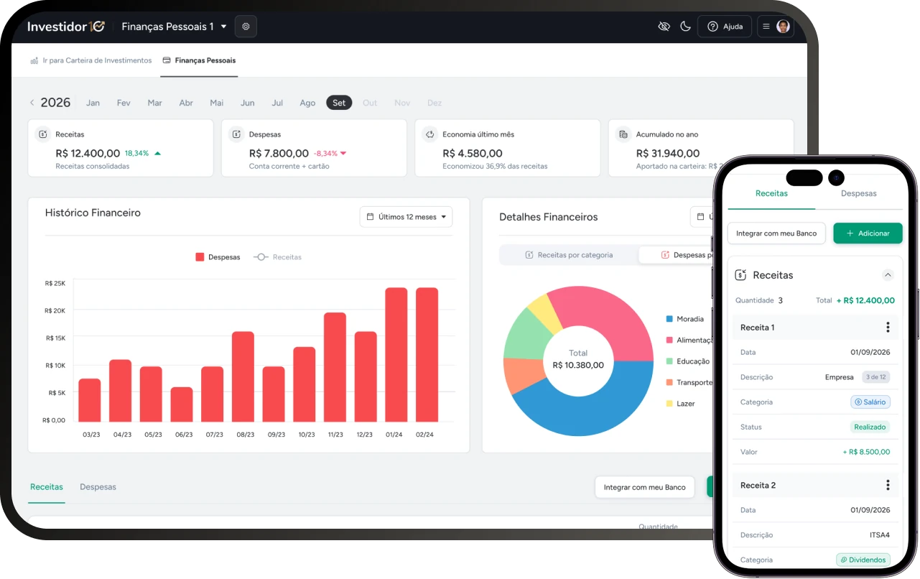This screenshot has height=579, width=920.
Task: Select the month Mar
Action: tap(154, 103)
